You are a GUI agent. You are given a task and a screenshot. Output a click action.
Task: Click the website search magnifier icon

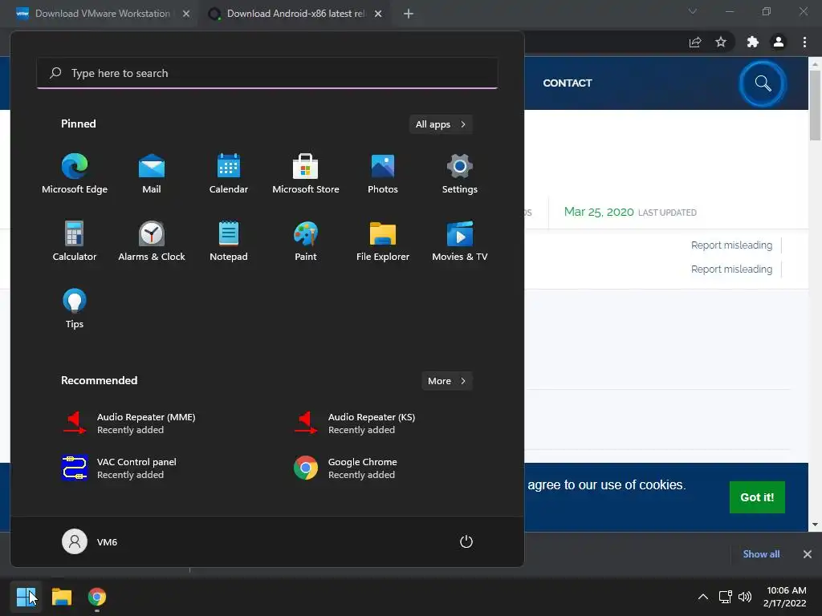[763, 83]
